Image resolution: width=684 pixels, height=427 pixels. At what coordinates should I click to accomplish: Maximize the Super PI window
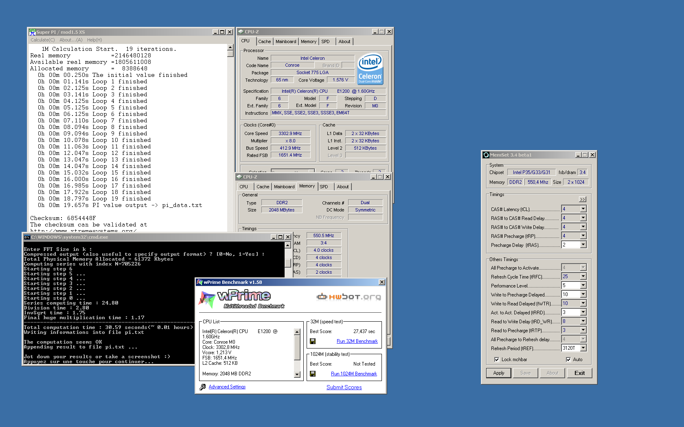(222, 32)
